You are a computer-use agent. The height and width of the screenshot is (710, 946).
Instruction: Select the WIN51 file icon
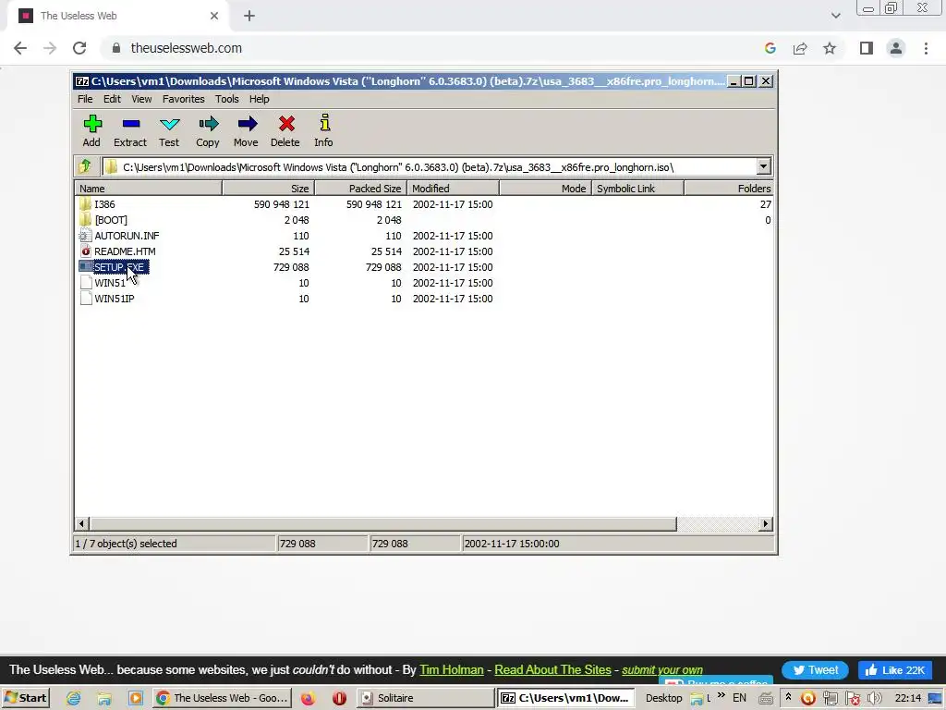[x=86, y=283]
